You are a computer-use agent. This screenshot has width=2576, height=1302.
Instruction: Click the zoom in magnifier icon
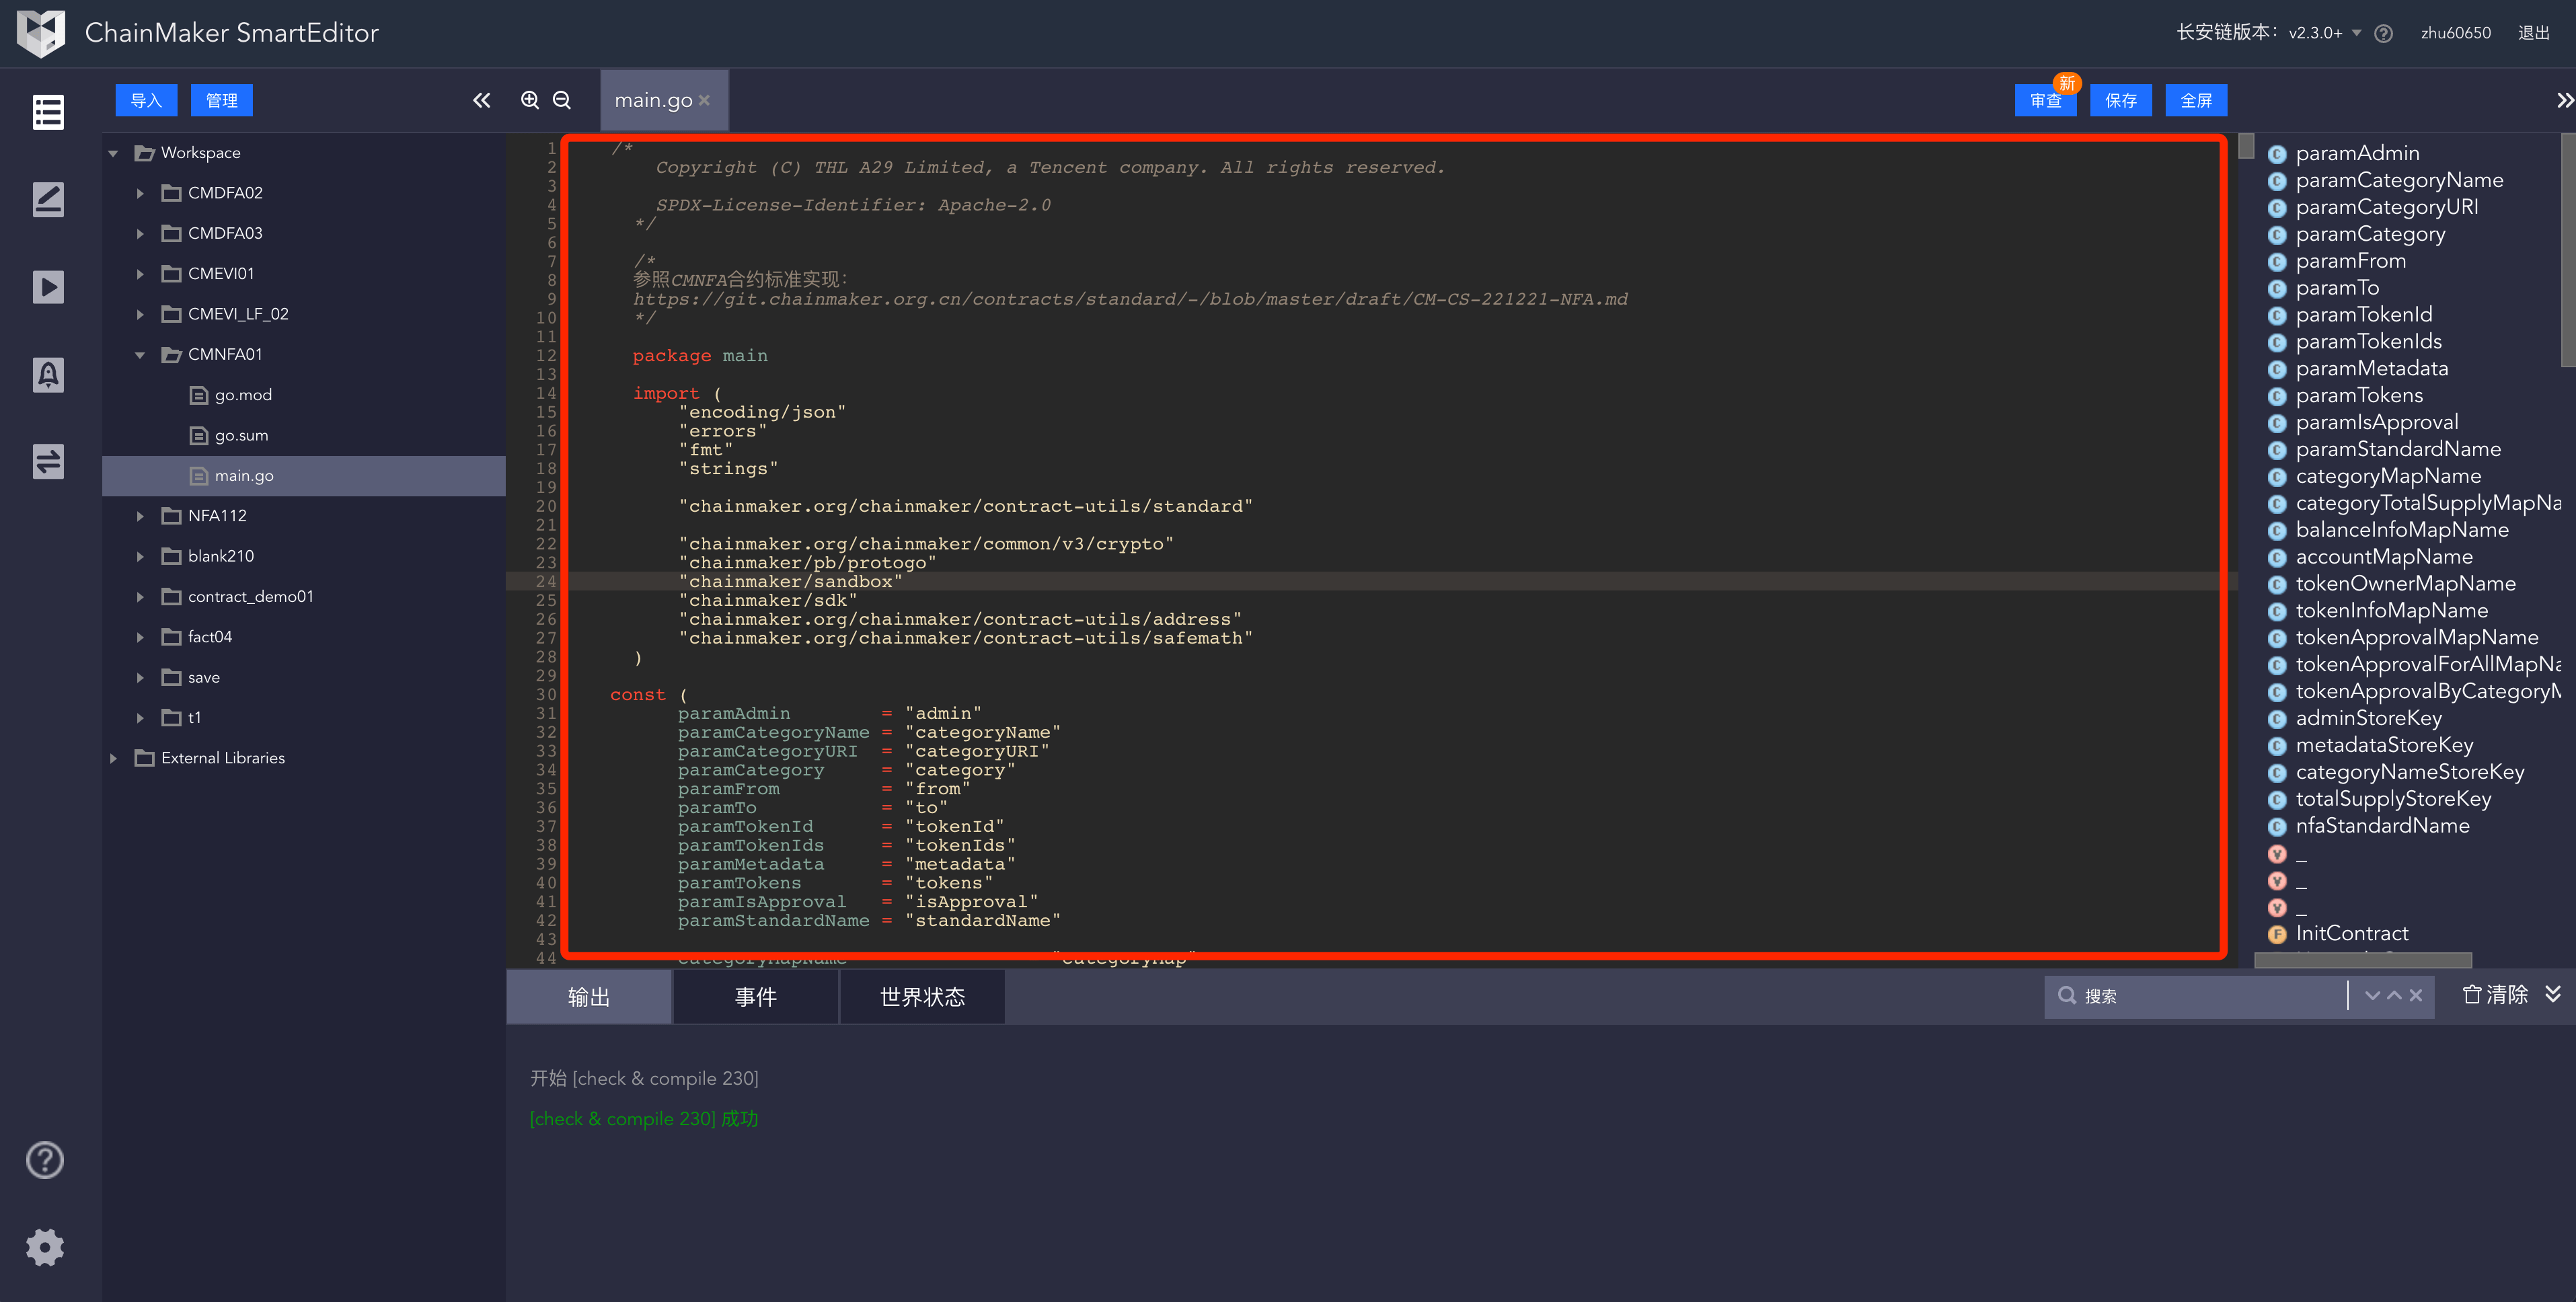[x=530, y=100]
